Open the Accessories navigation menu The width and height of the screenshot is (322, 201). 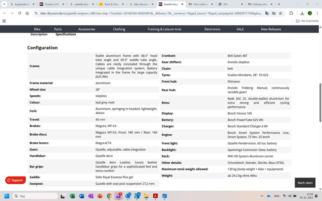click(x=87, y=29)
